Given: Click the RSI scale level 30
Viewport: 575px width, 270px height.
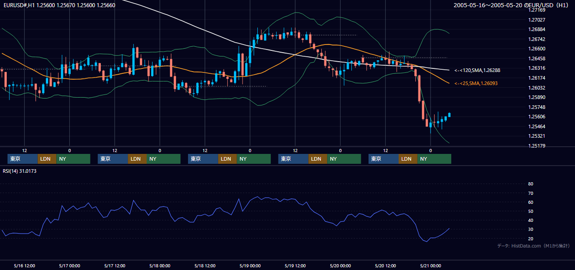Looking at the screenshot, I should (x=530, y=229).
